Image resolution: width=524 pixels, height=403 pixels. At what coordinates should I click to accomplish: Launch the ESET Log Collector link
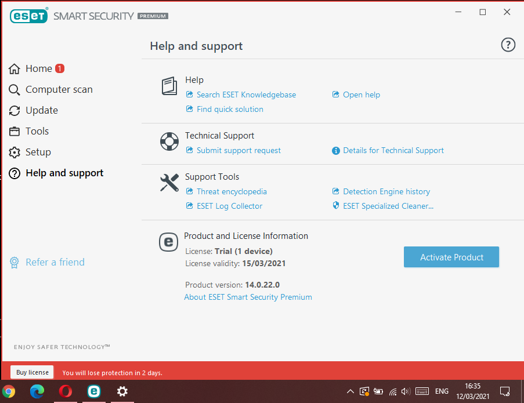230,206
